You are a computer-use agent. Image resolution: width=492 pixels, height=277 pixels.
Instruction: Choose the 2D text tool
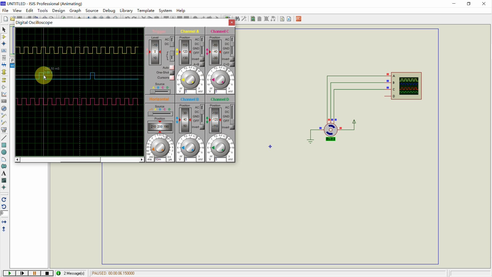coord(4,174)
